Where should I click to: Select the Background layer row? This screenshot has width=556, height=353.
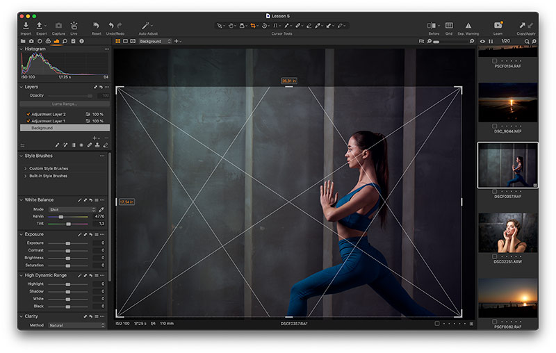coord(65,128)
